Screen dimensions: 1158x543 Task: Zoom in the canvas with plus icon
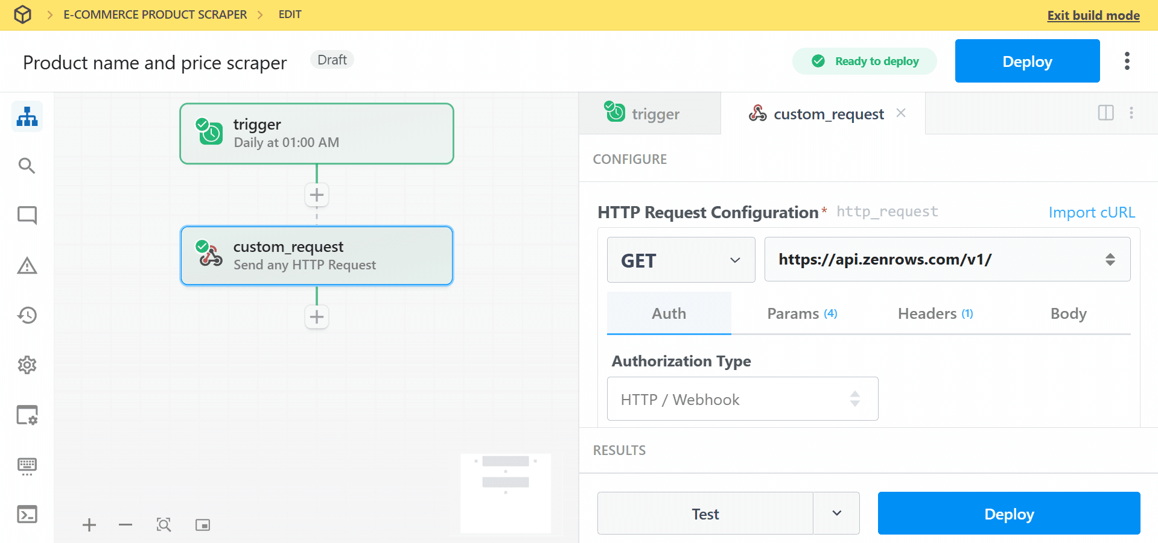(x=89, y=525)
